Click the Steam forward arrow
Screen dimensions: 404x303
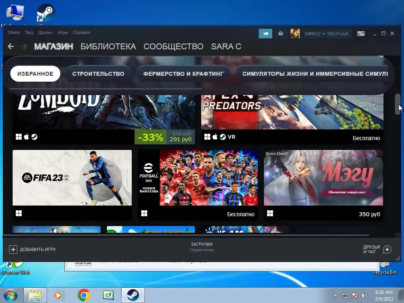coord(24,47)
